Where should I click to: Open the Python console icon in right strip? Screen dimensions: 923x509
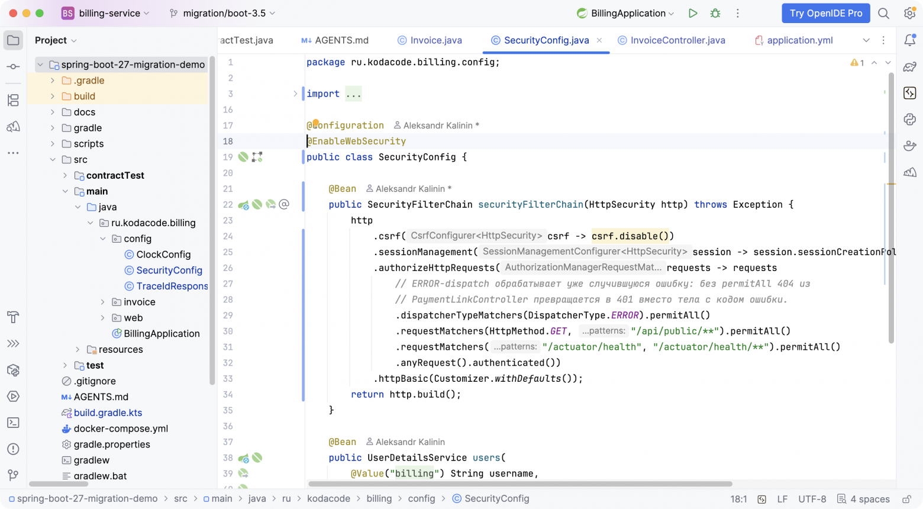tap(910, 120)
